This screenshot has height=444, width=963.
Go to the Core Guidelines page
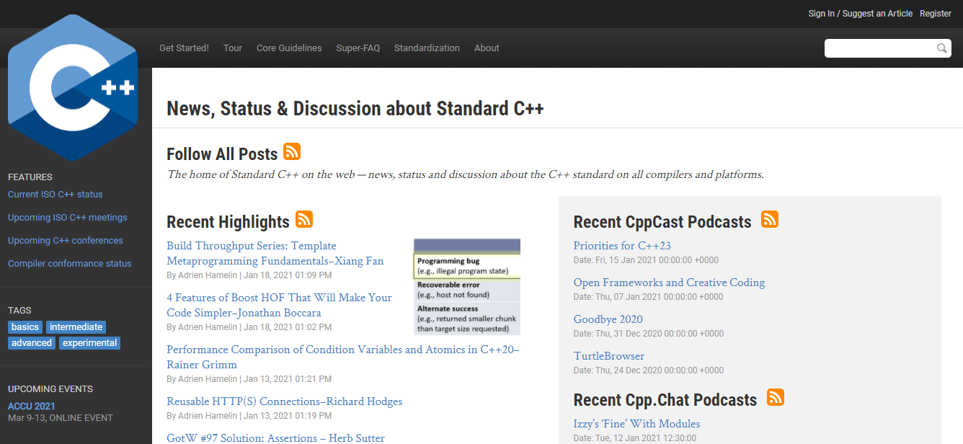click(289, 48)
